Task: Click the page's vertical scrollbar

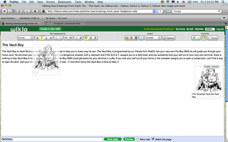Action: 227,65
